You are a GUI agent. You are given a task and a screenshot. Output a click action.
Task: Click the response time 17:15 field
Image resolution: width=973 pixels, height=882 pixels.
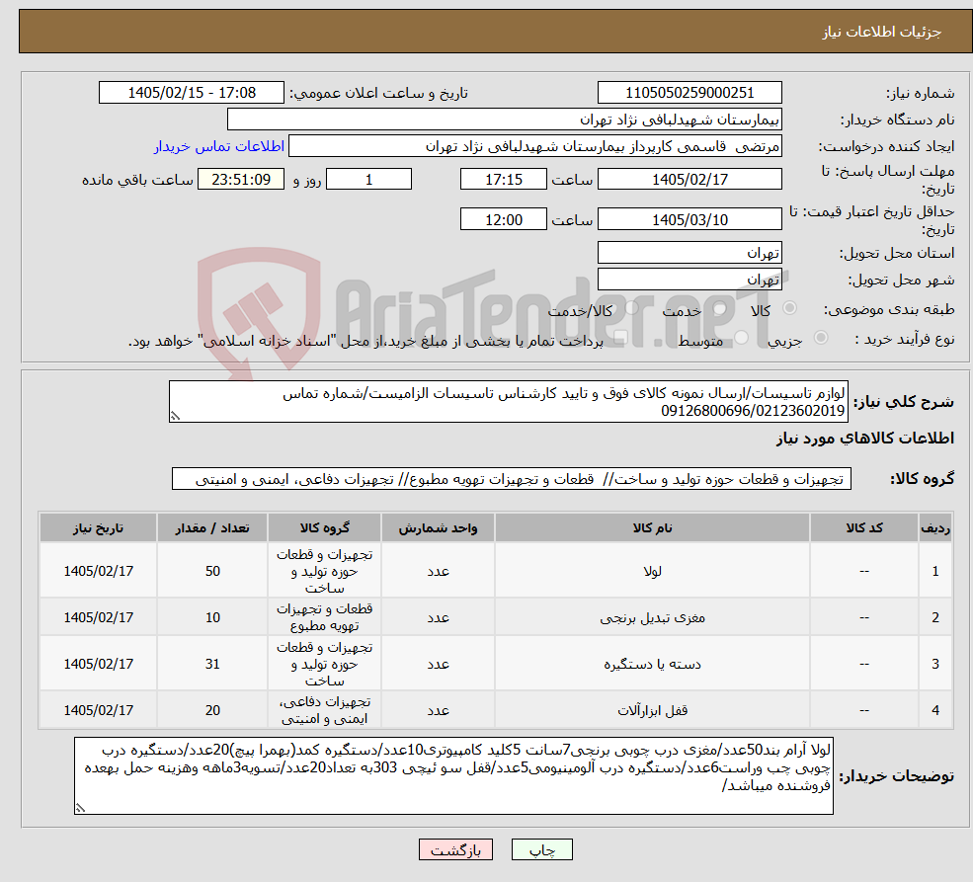coord(503,179)
